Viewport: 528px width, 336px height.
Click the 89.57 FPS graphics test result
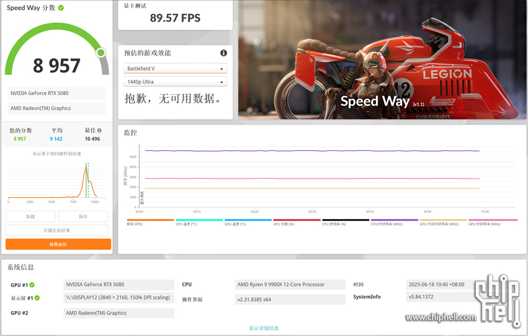(x=175, y=18)
